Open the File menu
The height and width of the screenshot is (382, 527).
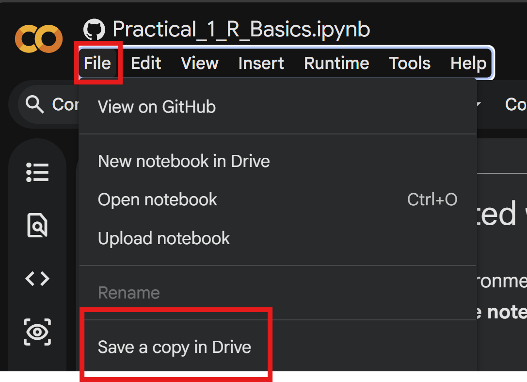tap(97, 63)
